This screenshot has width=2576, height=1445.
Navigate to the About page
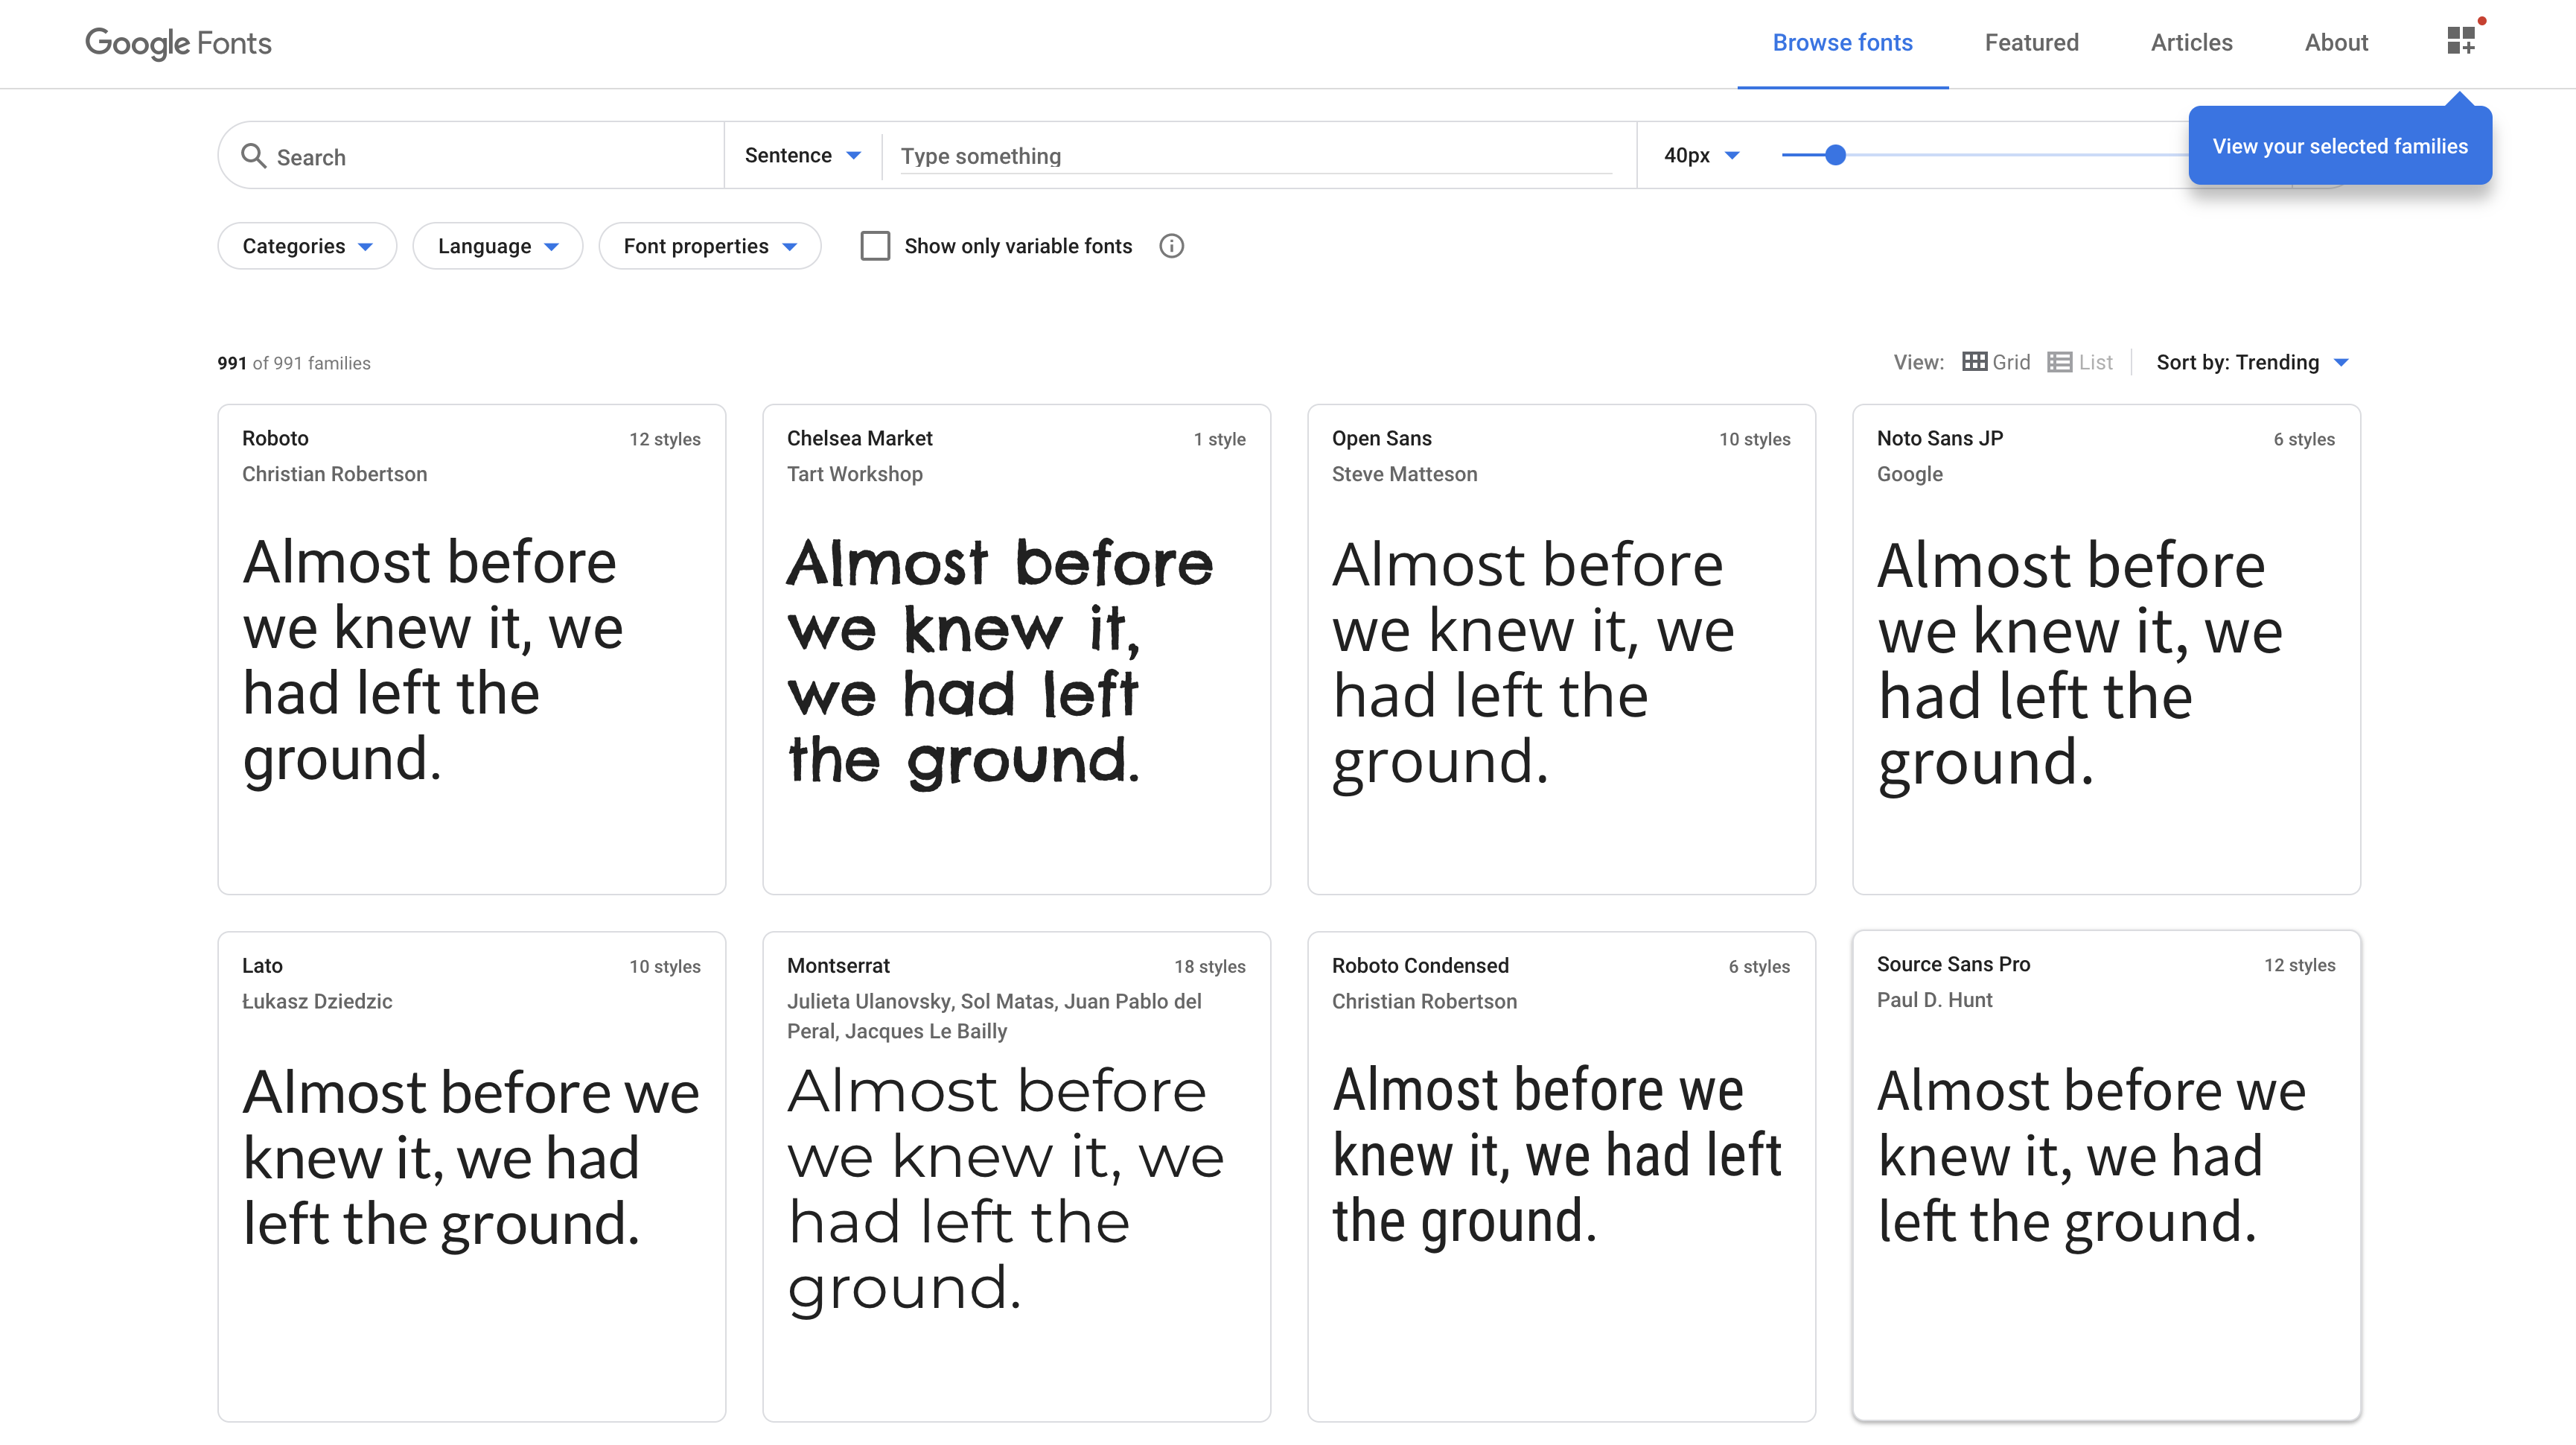pos(2336,43)
